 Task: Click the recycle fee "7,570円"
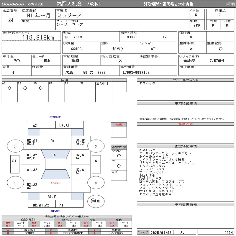tap(217, 60)
